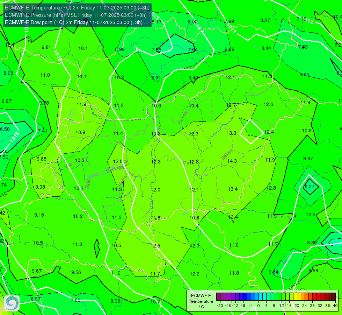Click the 7.41 temperature value
The height and width of the screenshot is (315, 342).
pos(43,131)
